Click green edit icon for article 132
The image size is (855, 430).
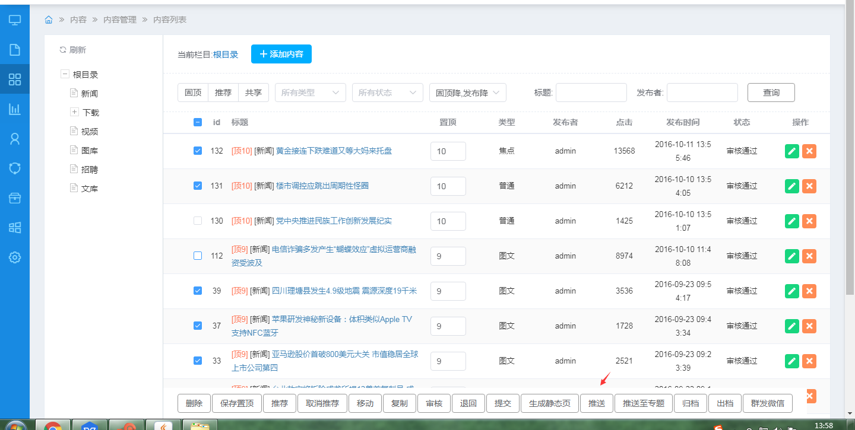[791, 151]
